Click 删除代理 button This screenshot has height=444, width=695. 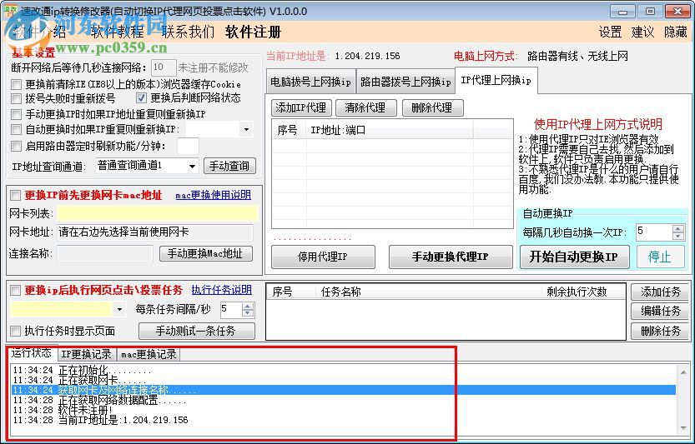coord(432,107)
